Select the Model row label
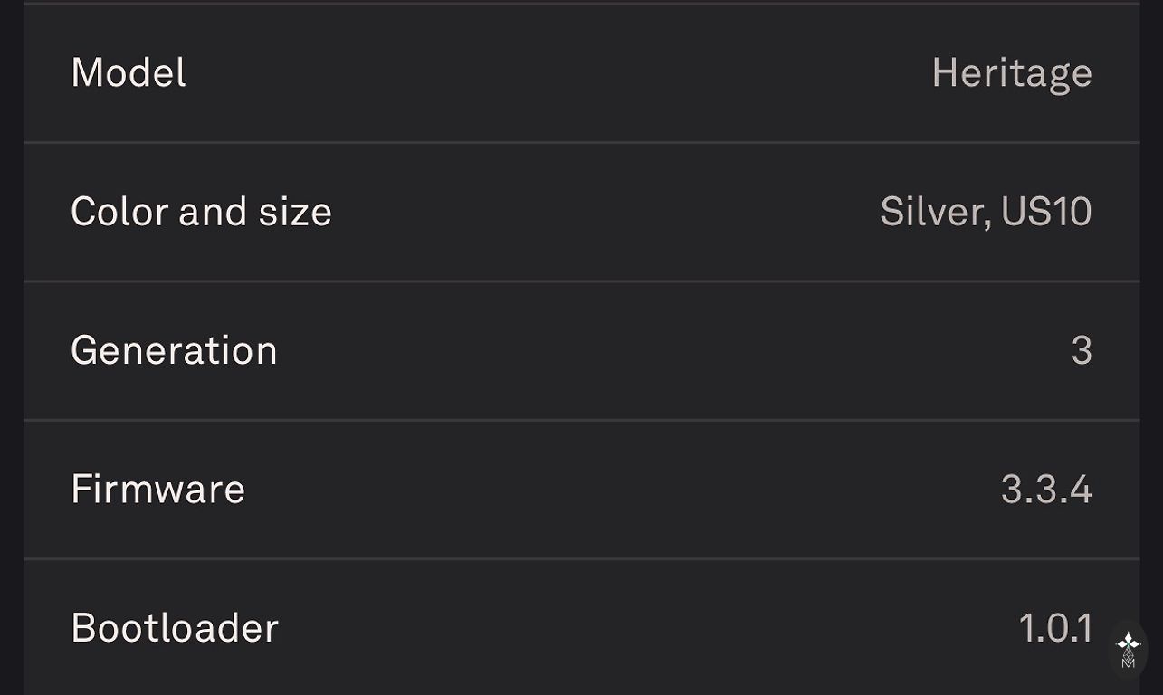The height and width of the screenshot is (695, 1163). tap(129, 72)
